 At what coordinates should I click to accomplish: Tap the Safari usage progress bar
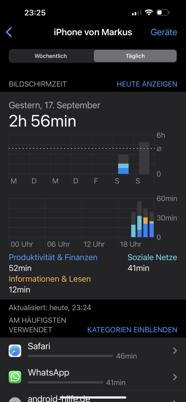coord(70,356)
